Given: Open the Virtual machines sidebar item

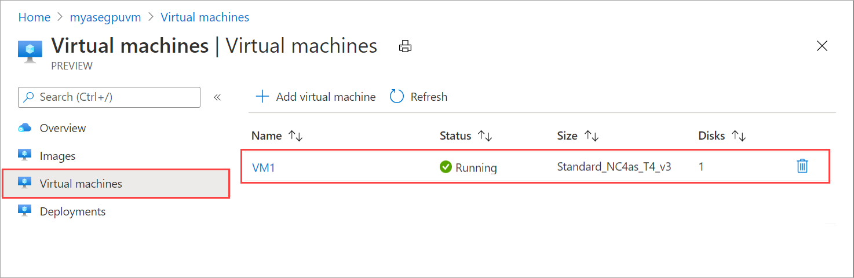Looking at the screenshot, I should pyautogui.click(x=81, y=184).
